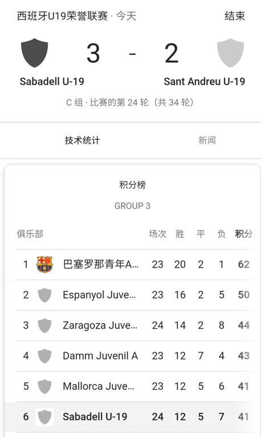Select the 巴塞罗那青年A standings row
Image resolution: width=261 pixels, height=437 pixels.
tap(136, 265)
